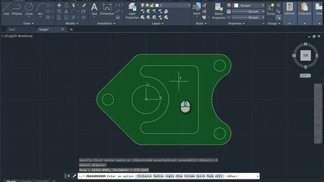Activate the Scale tool

pos(66,18)
